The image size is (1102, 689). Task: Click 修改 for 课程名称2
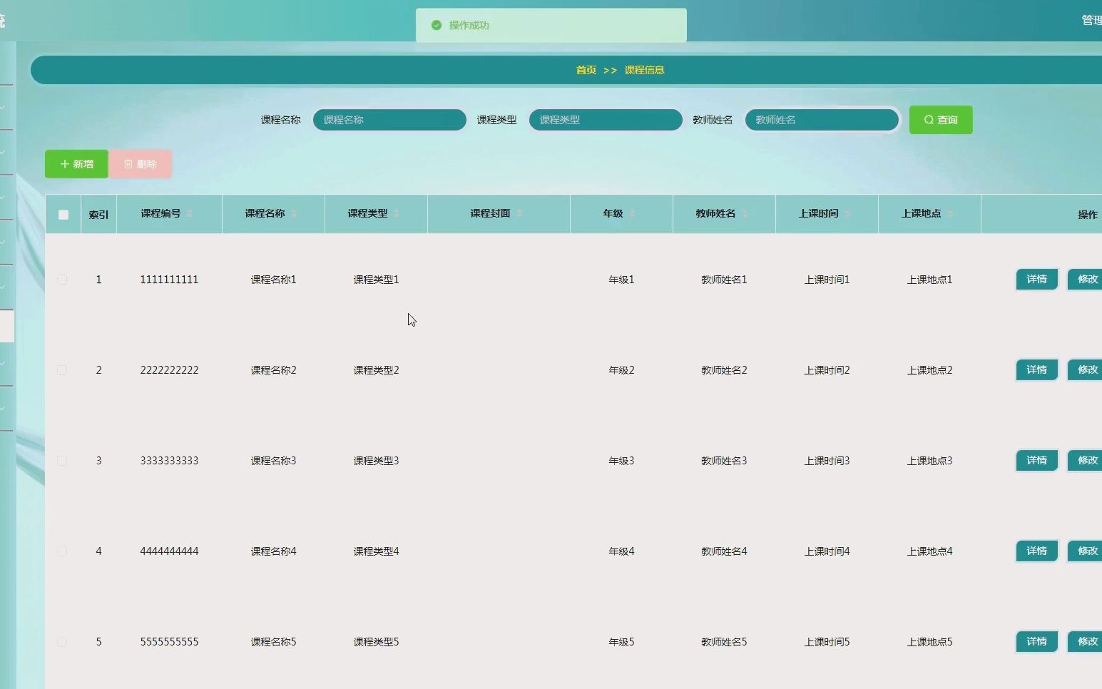click(x=1085, y=369)
